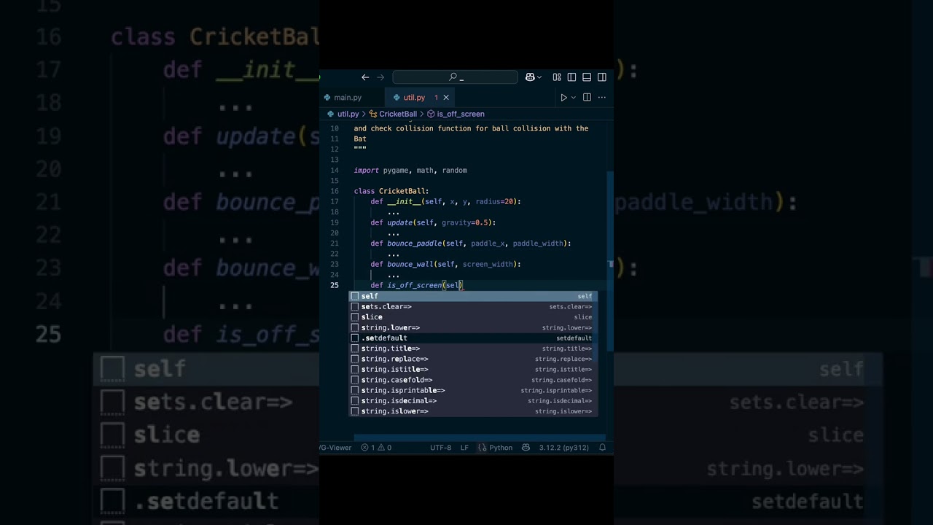Pick the string.isprintable=> suggestion
The image size is (933, 525).
point(474,390)
